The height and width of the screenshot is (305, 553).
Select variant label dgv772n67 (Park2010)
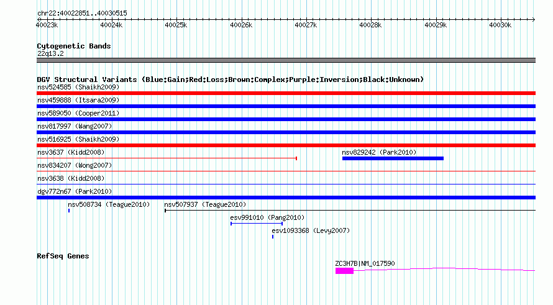75,191
